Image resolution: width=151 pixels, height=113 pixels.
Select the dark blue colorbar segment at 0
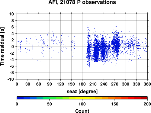click(x=20, y=98)
